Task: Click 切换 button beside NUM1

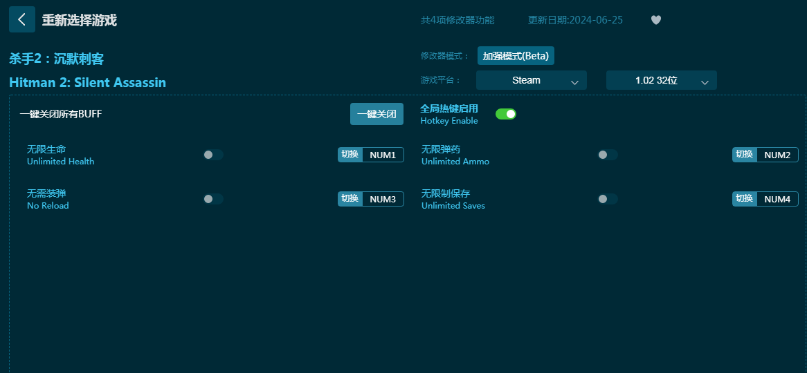Action: pyautogui.click(x=350, y=155)
